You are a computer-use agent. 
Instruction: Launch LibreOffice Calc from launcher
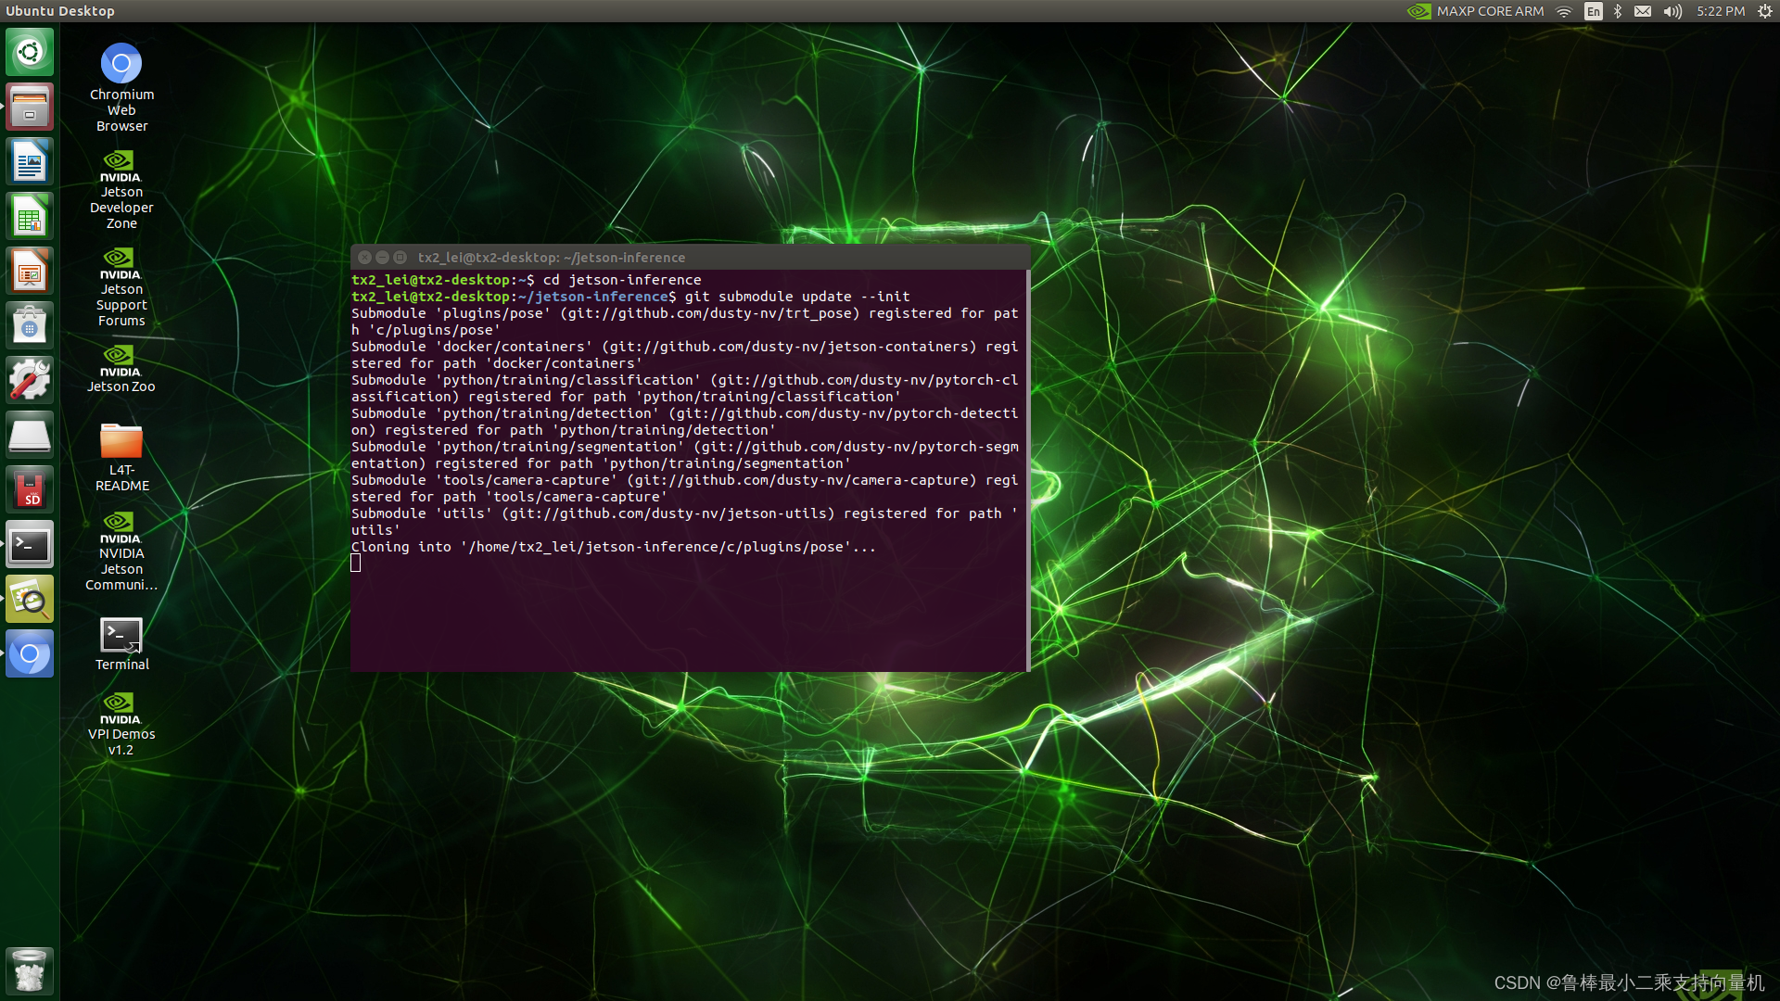(x=30, y=217)
